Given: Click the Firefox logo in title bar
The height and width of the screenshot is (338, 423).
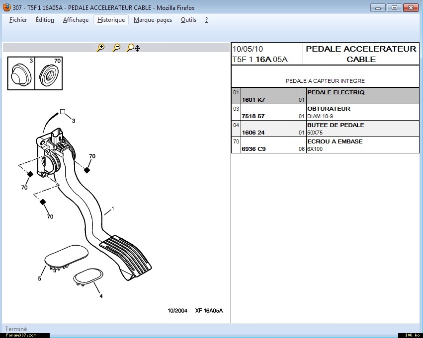Looking at the screenshot, I should pos(7,7).
